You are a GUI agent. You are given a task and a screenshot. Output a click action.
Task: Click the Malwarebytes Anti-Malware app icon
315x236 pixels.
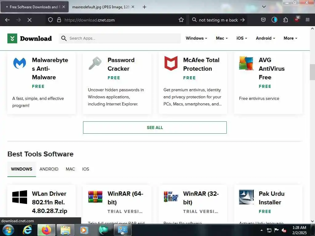coord(19,63)
